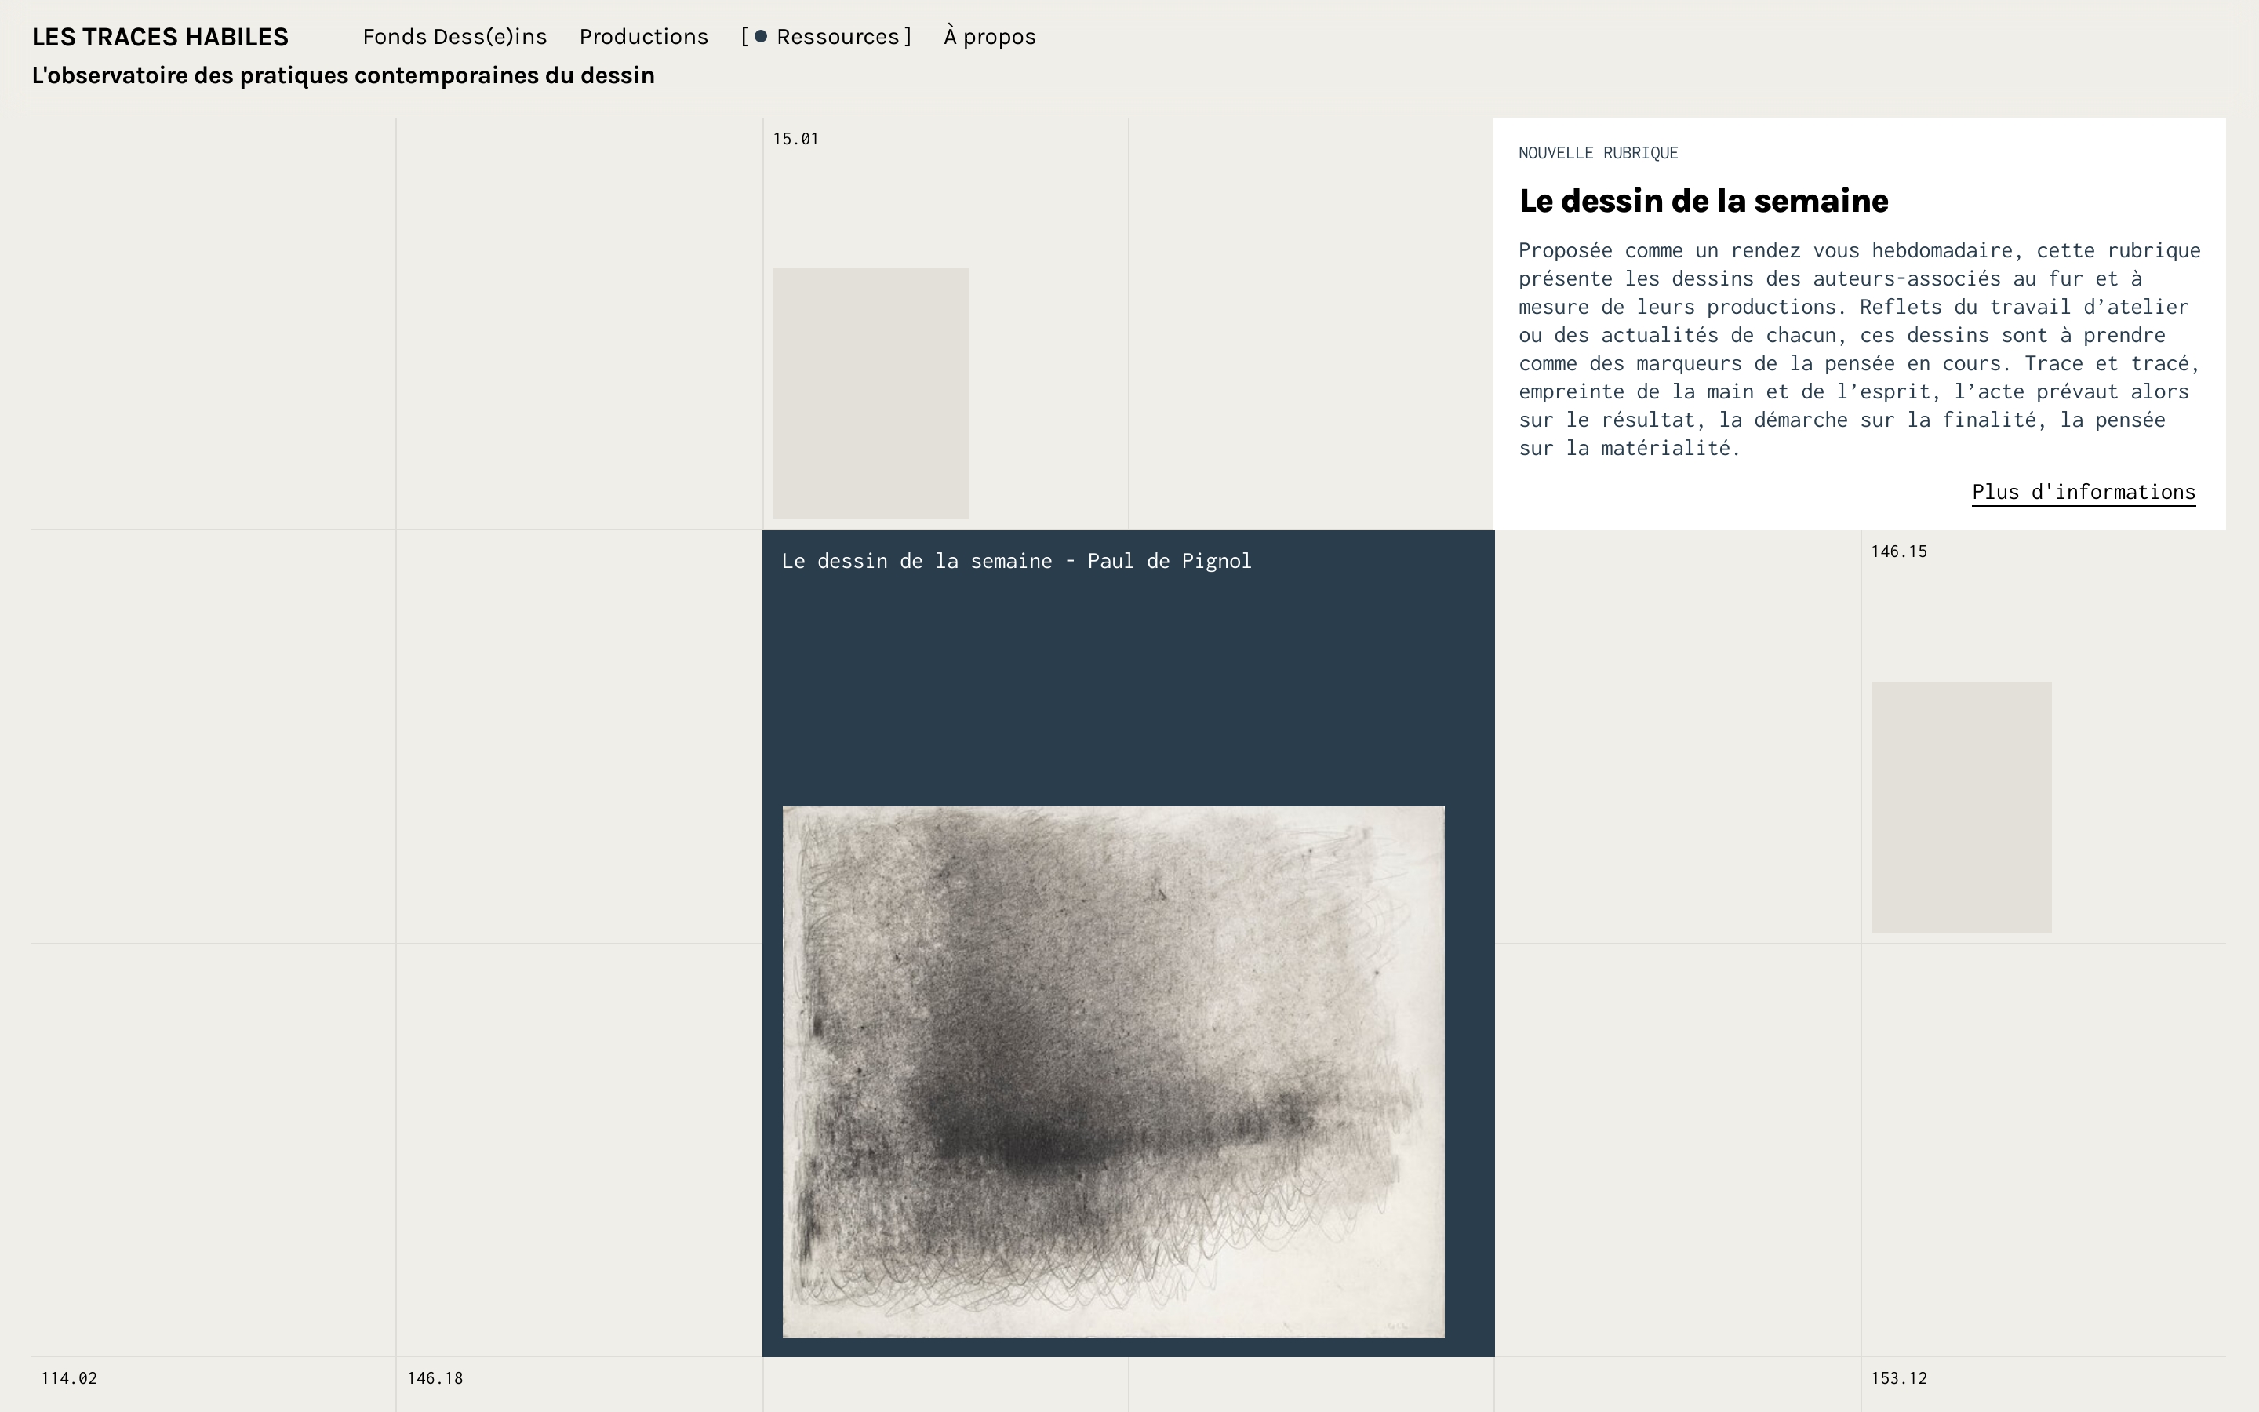This screenshot has height=1412, width=2259.
Task: Click the title Le dessin de la semaine - Paul de Pignol
Action: click(1016, 561)
